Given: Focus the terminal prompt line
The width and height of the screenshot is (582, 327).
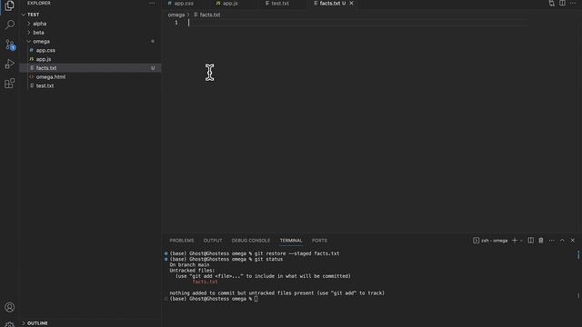Looking at the screenshot, I should [214, 299].
